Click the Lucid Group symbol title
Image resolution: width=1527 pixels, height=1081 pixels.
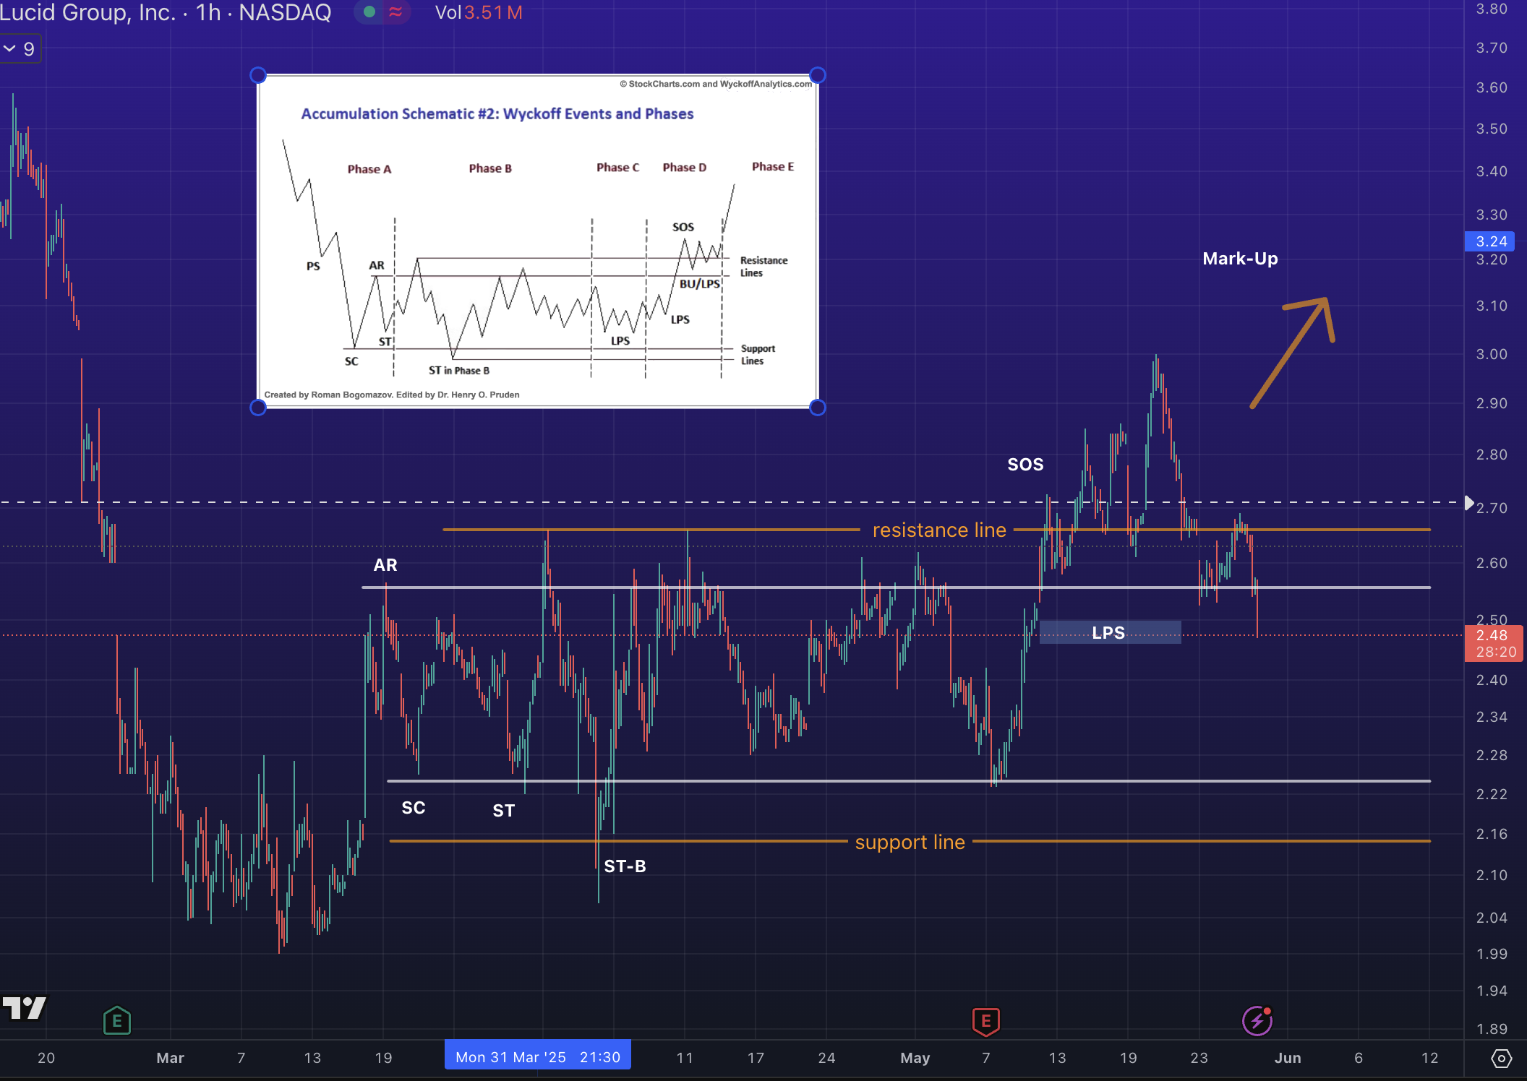click(87, 12)
